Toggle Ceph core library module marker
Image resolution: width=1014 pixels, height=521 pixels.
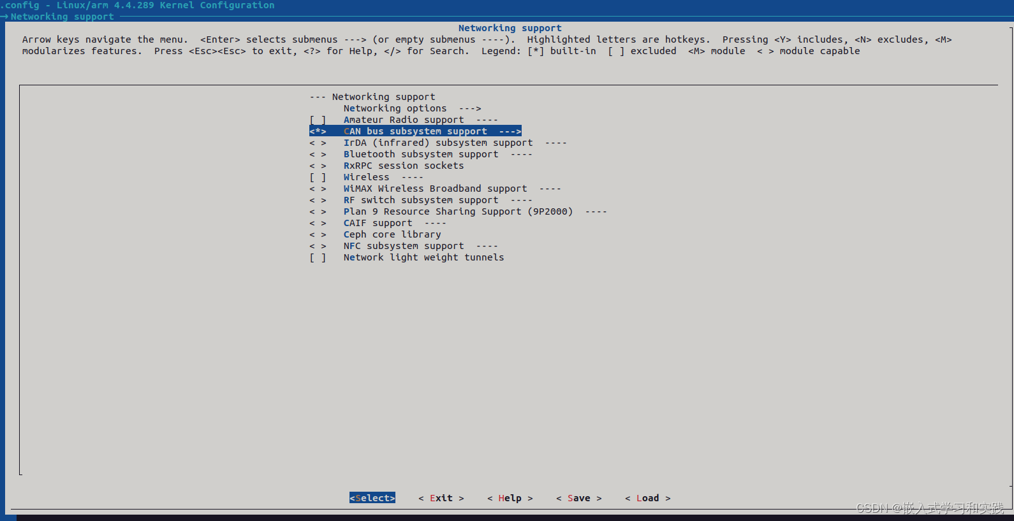pyautogui.click(x=318, y=234)
